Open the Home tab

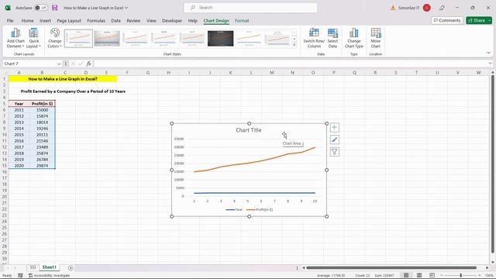click(28, 21)
